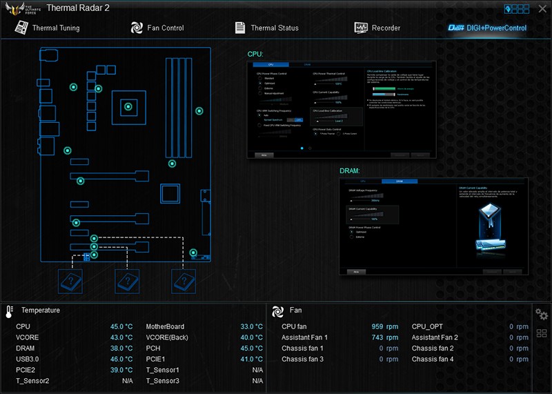The image size is (552, 394).
Task: Select sensor dot at board's bottom-right corner
Action: point(193,253)
